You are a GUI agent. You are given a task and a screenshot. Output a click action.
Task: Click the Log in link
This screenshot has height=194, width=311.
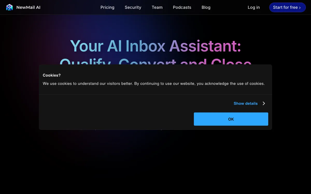254,7
